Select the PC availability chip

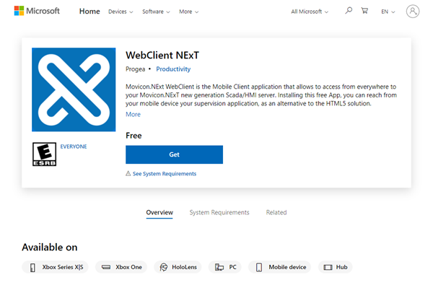[225, 267]
